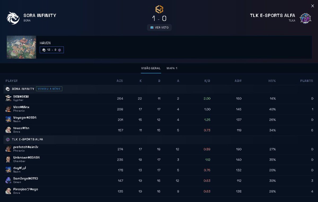Click the 1 - 0 series score
Screen dimensions: 318x202
159,19
